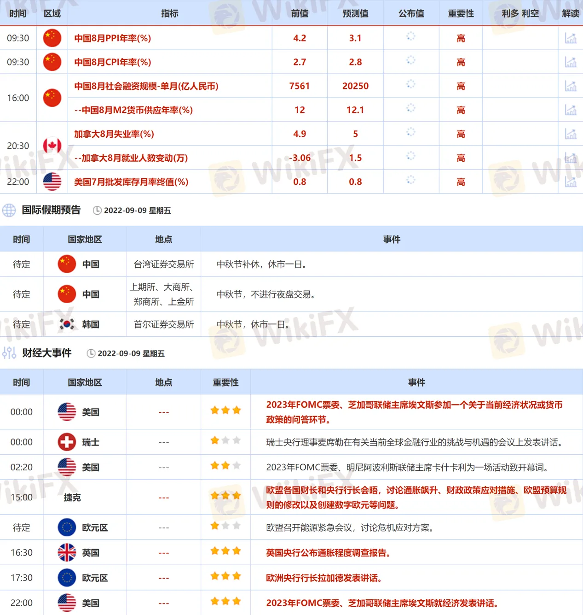Click the 解读 column header
This screenshot has height=615, width=583.
(570, 13)
